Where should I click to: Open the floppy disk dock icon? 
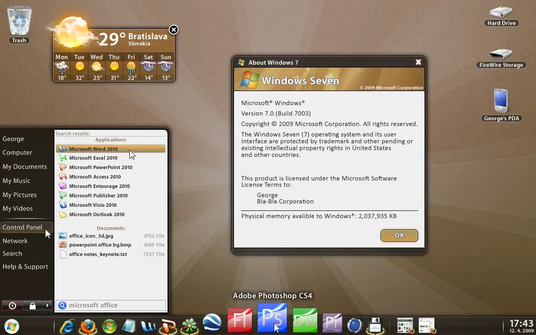pyautogui.click(x=375, y=326)
